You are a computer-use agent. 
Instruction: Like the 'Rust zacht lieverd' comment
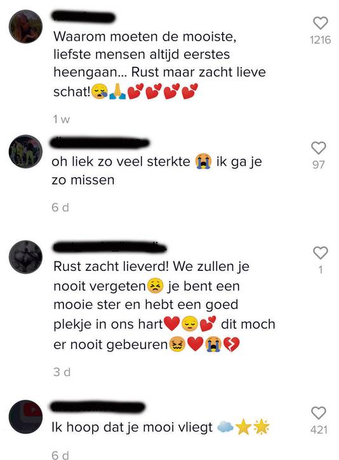click(x=320, y=253)
